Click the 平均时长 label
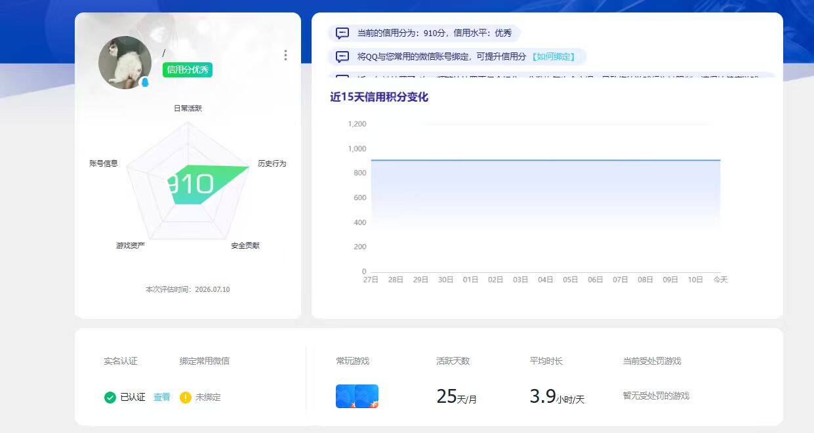814x433 pixels. tap(546, 361)
